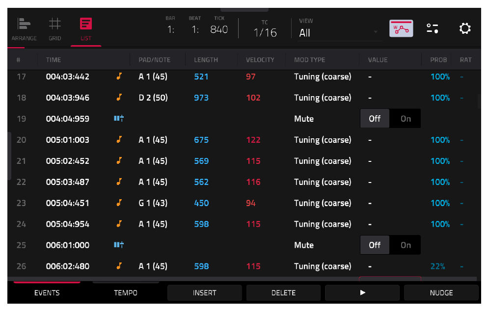Click the VELOCITY column header
The image size is (489, 312).
(x=260, y=60)
